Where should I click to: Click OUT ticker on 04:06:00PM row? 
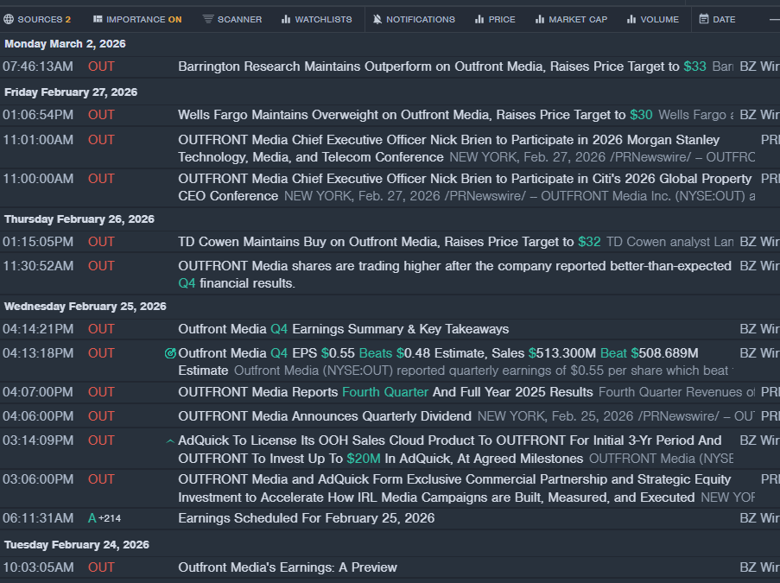point(101,416)
